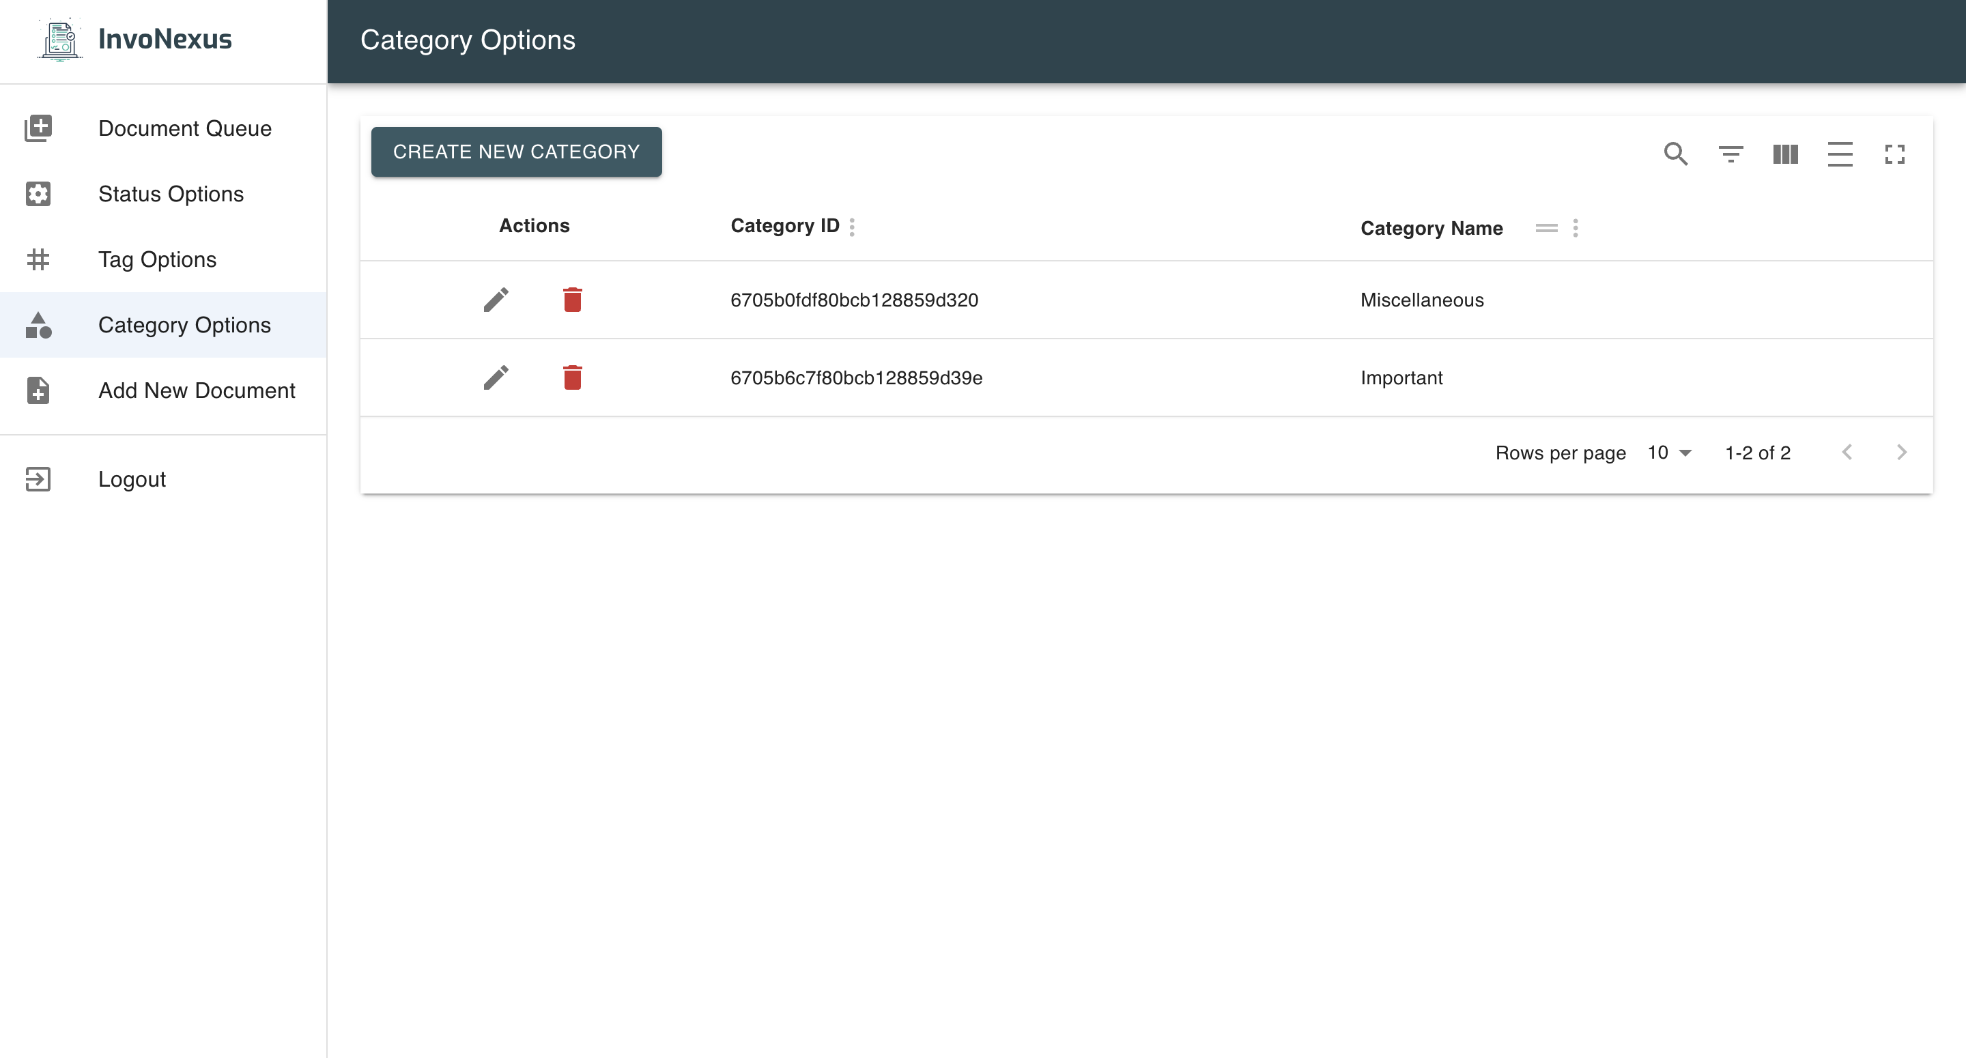Click the Status Options gear icon
The height and width of the screenshot is (1058, 1966).
[x=38, y=194]
